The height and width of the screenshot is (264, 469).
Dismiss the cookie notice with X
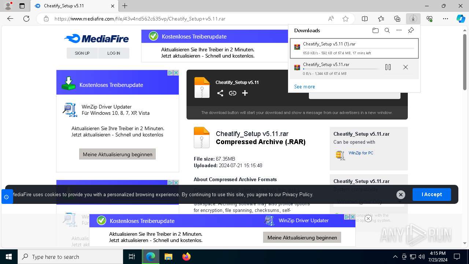pyautogui.click(x=401, y=195)
